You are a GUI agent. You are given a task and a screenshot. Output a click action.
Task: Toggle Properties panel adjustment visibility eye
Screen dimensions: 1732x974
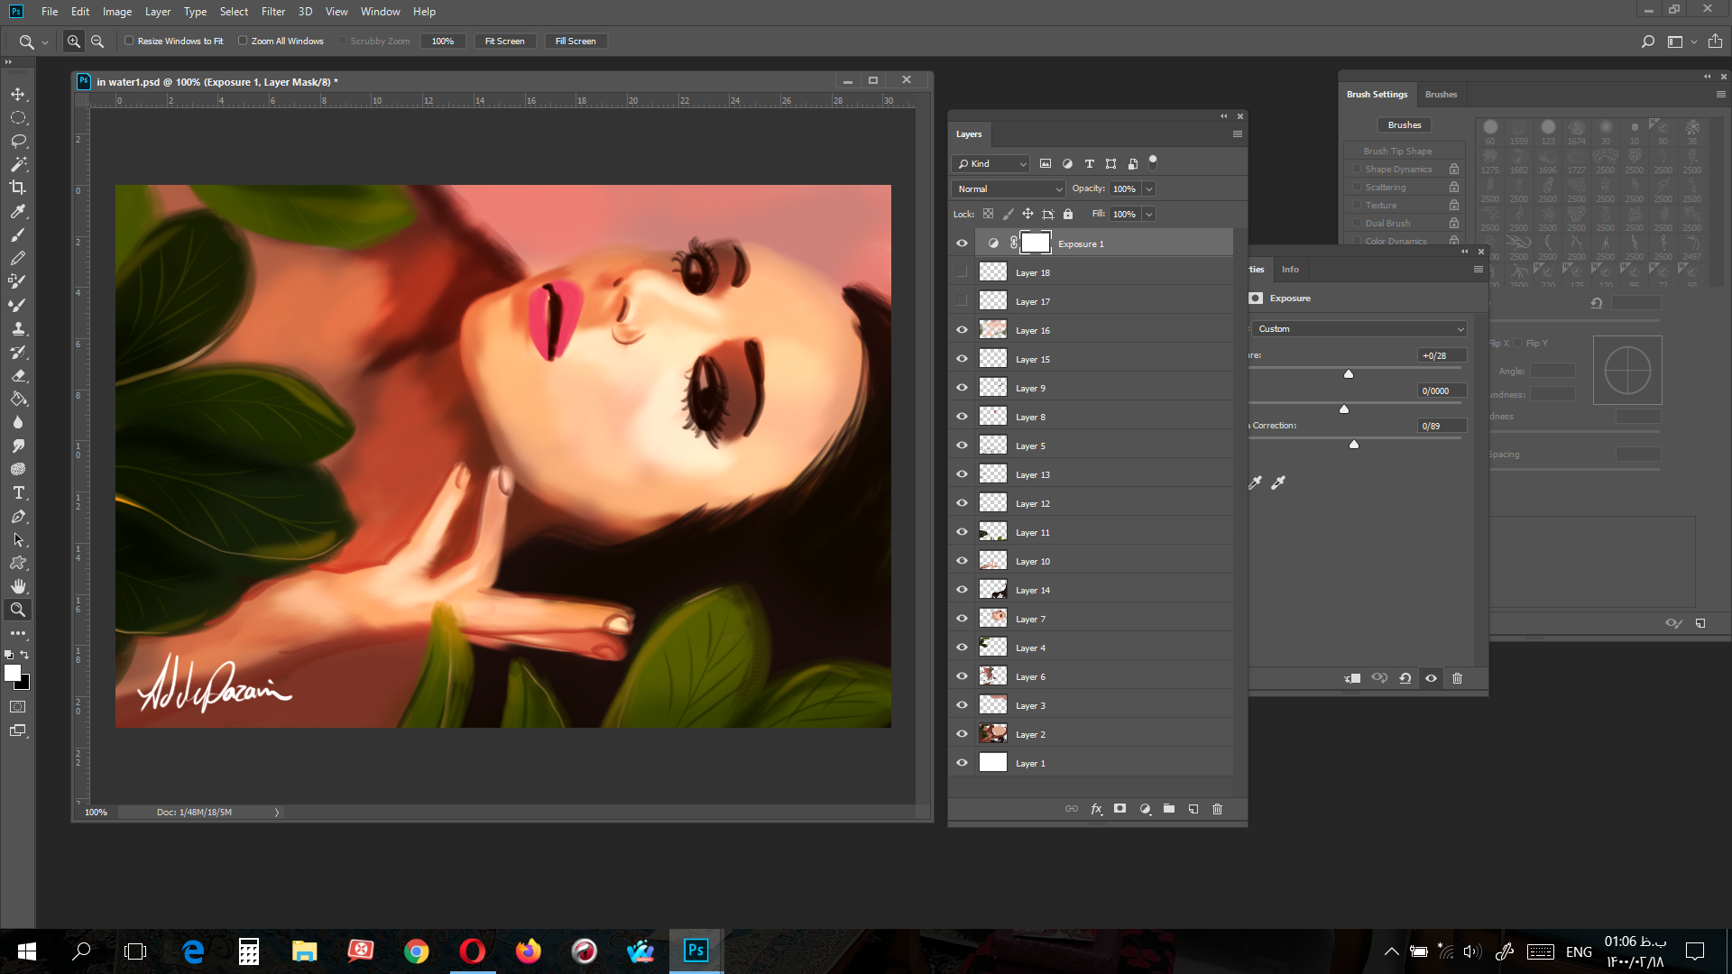pos(1431,678)
